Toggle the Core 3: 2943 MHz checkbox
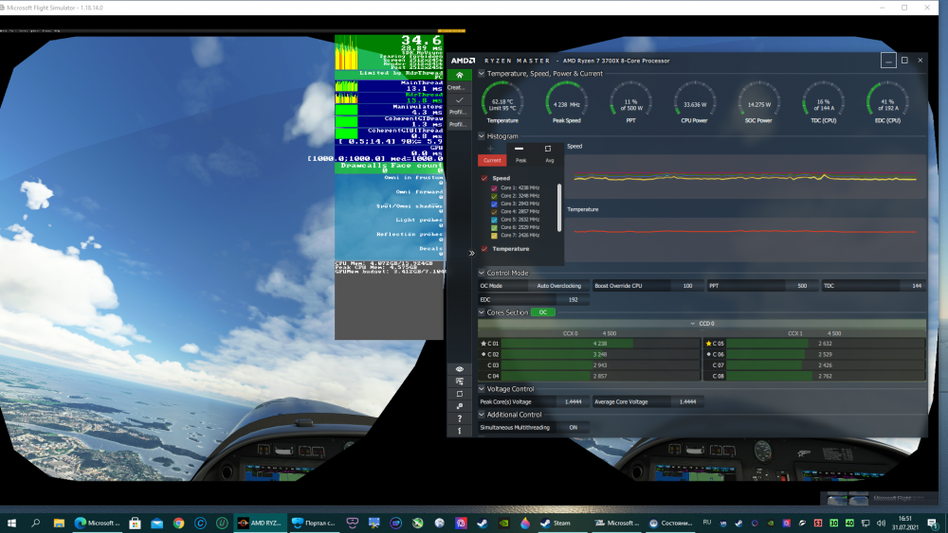948x533 pixels. (494, 204)
